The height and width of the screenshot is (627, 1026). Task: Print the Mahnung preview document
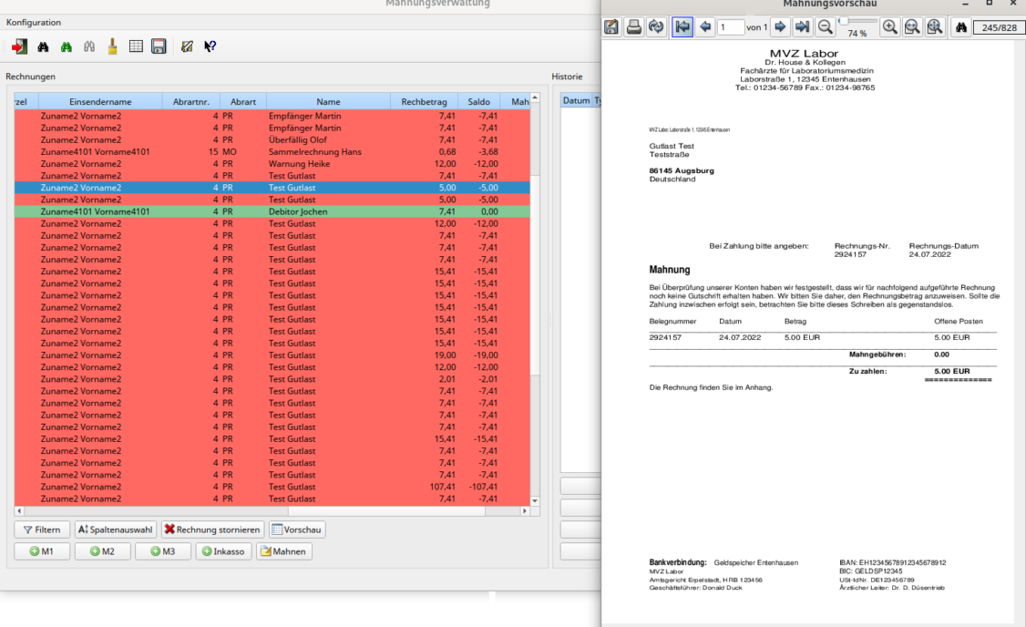pyautogui.click(x=633, y=27)
